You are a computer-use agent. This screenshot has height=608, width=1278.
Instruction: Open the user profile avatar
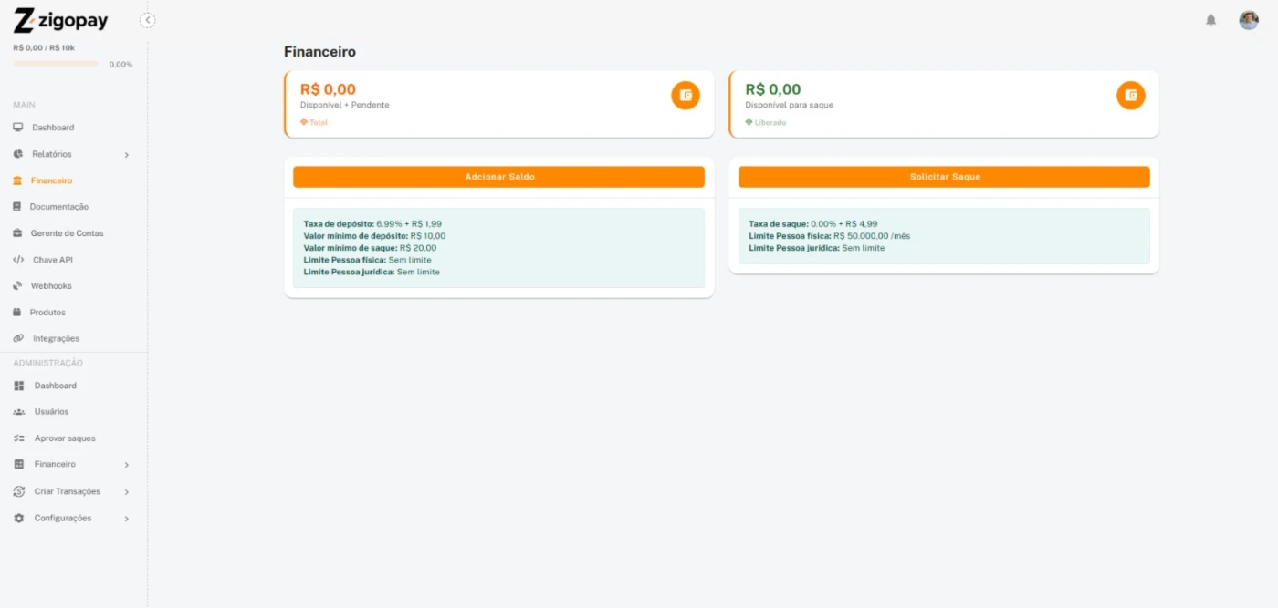click(x=1248, y=20)
